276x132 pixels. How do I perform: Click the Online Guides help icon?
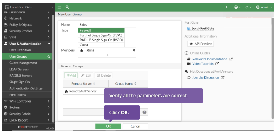coord(186,53)
